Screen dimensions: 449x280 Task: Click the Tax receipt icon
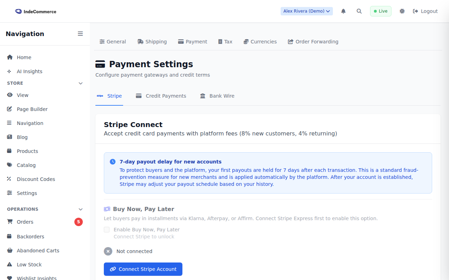pos(220,41)
